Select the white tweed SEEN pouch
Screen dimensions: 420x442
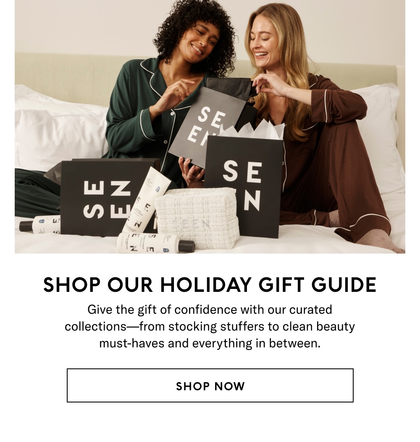click(x=197, y=218)
